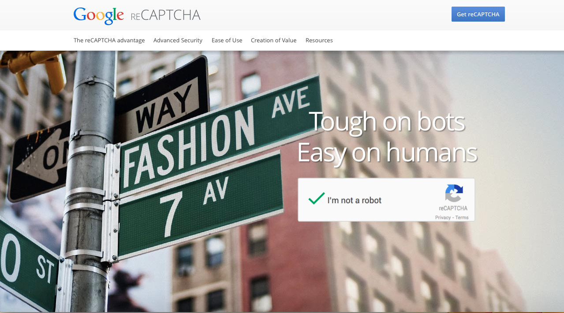564x313 pixels.
Task: Select the Ease of Use nav item
Action: [227, 40]
